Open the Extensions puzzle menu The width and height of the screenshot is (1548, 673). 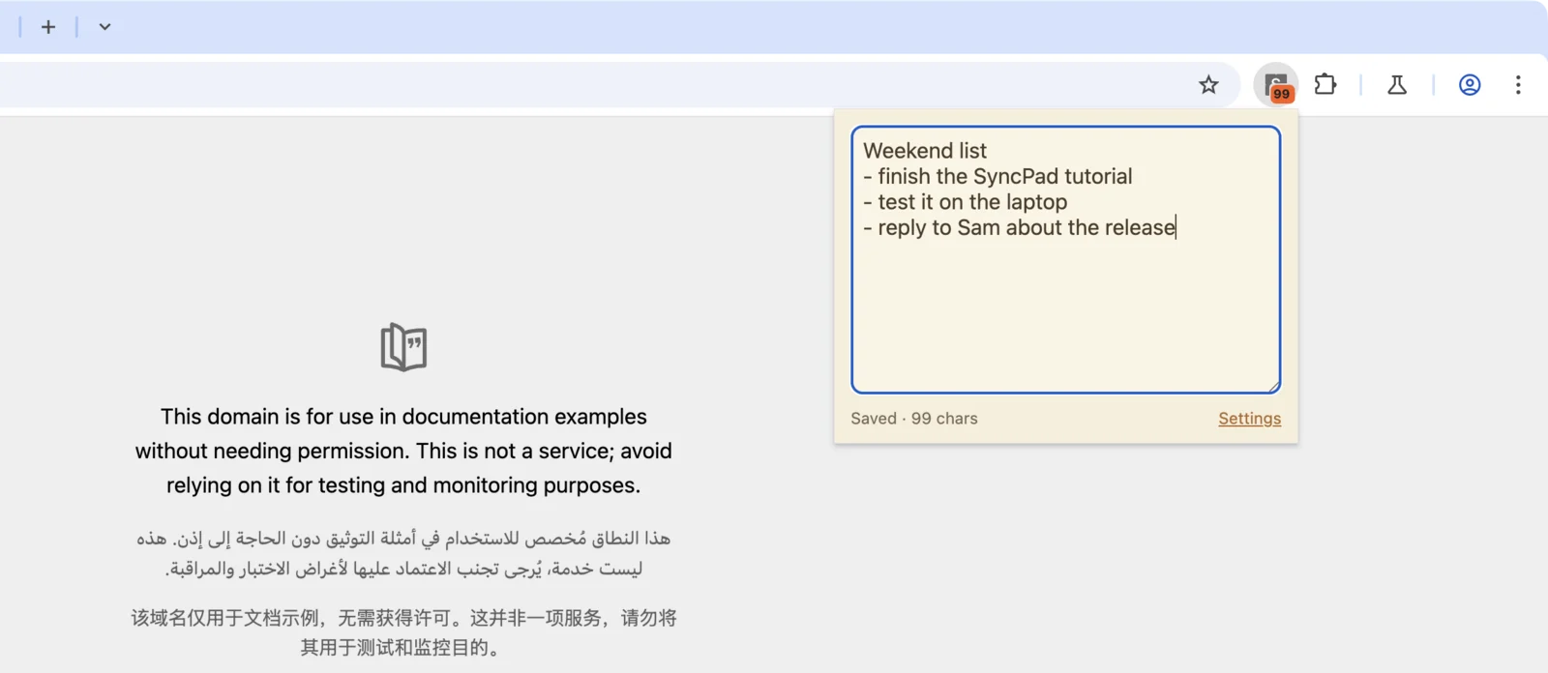(x=1325, y=85)
